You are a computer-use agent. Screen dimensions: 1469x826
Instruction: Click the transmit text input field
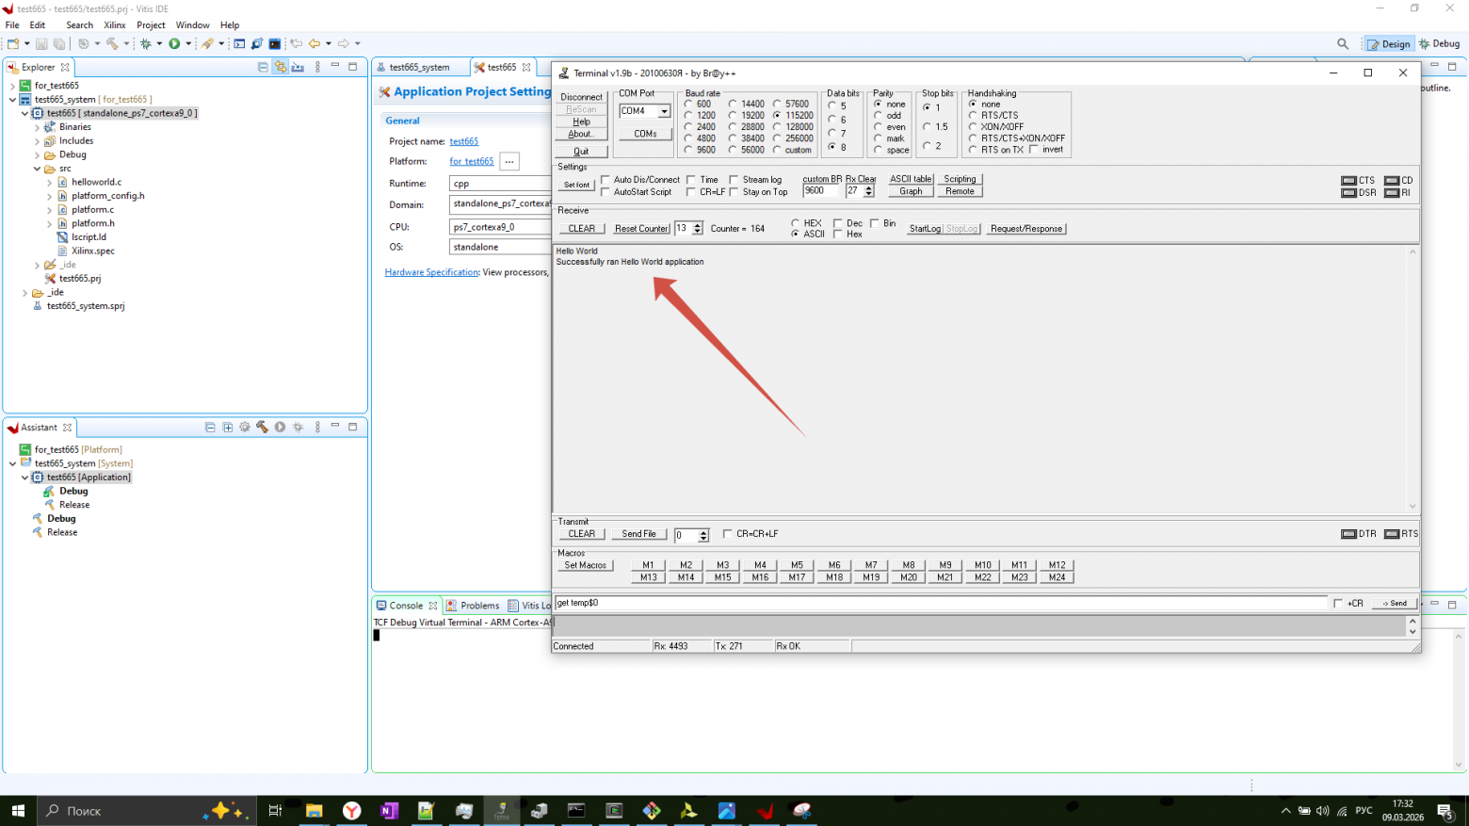tap(941, 603)
